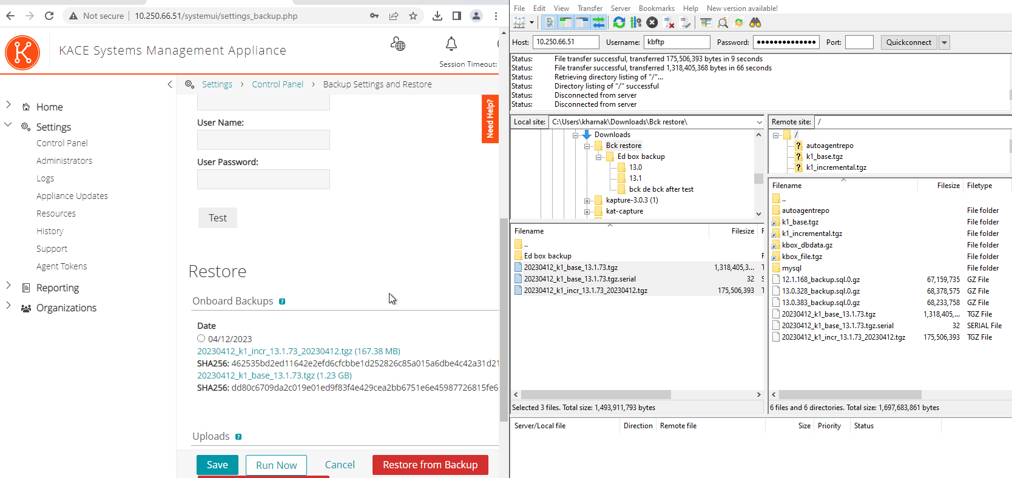Open the FileZilla Transfer menu
Image resolution: width=1012 pixels, height=478 pixels.
590,8
